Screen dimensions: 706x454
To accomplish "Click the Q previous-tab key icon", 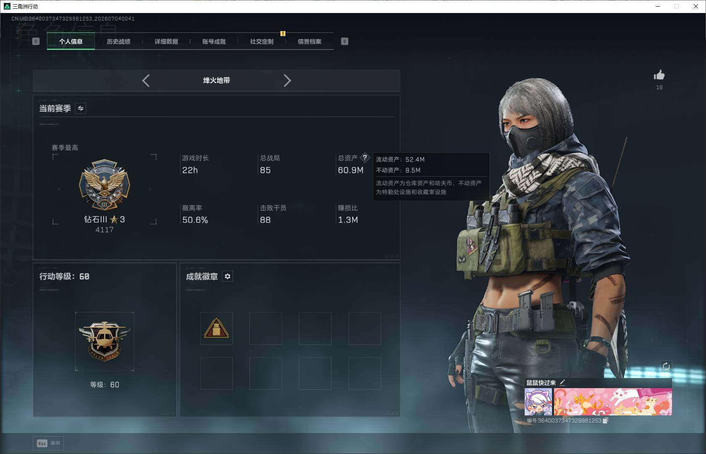I will (36, 41).
